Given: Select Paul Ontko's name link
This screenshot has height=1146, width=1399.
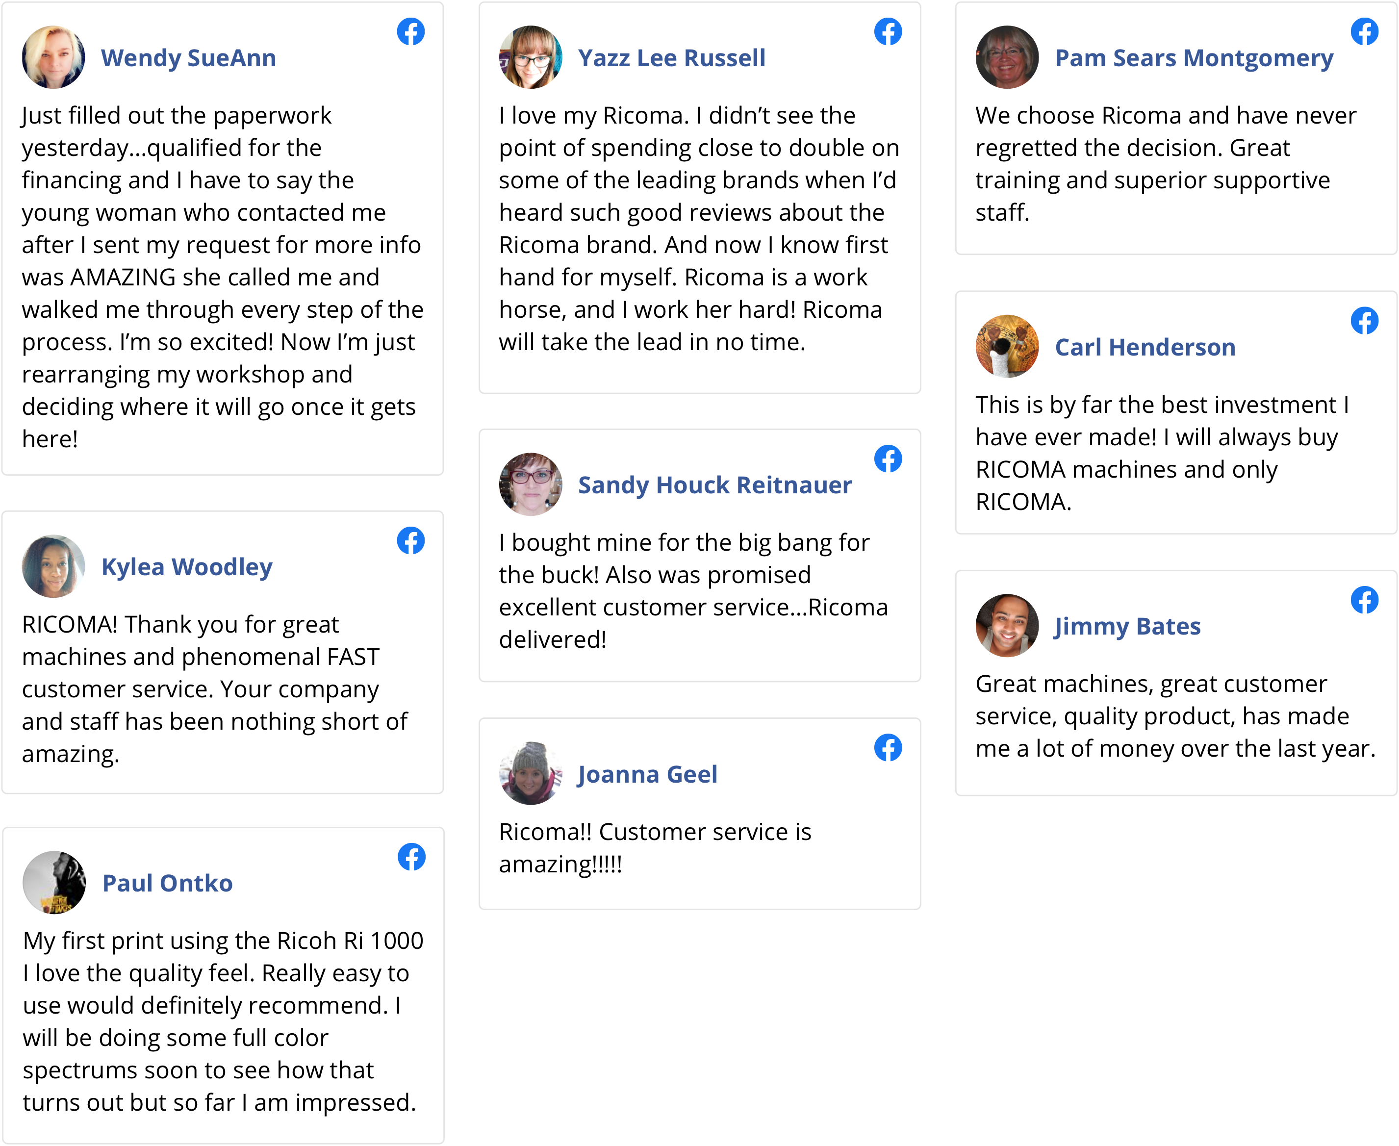Looking at the screenshot, I should click(167, 883).
